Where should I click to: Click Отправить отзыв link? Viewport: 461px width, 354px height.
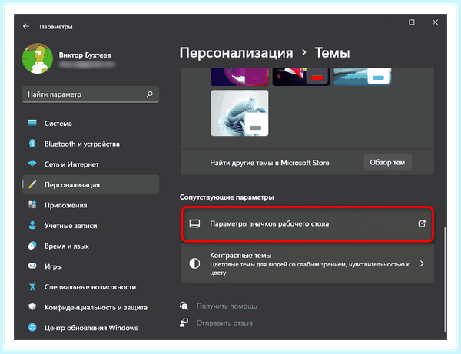pyautogui.click(x=224, y=323)
